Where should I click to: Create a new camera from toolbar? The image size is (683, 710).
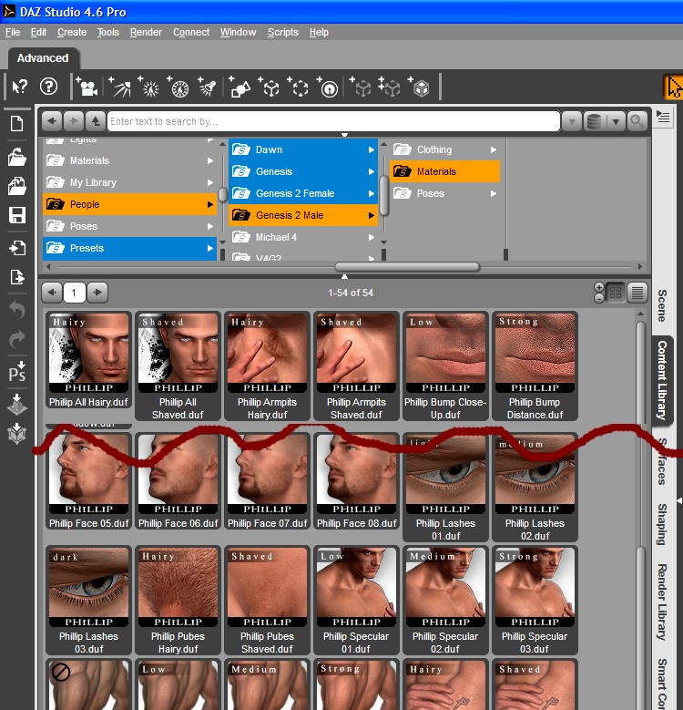(87, 87)
